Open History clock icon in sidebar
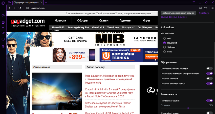Viewport: 215px width, 114px height. 3,32
